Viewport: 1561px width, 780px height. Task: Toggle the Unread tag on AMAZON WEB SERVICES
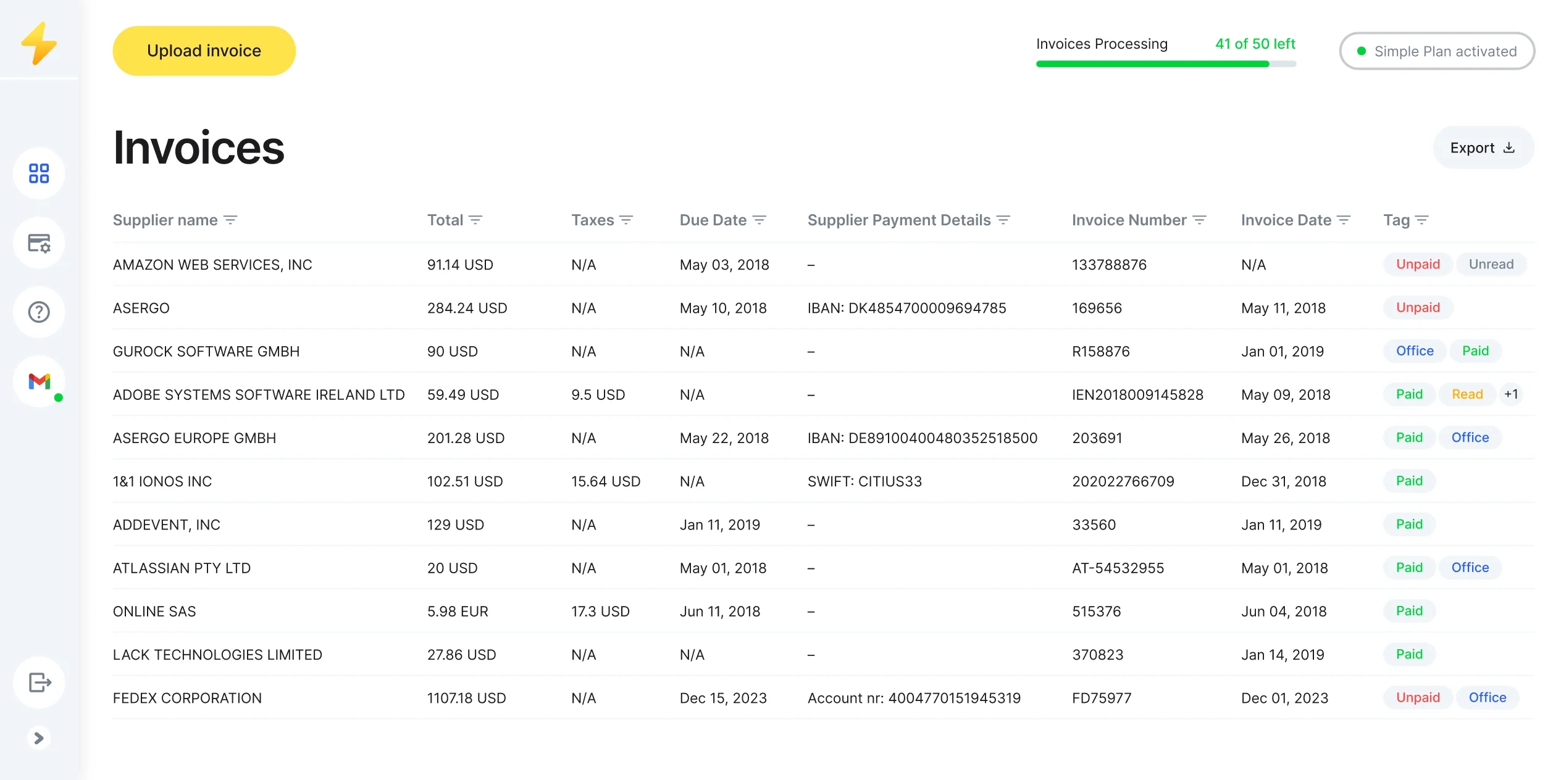(1491, 264)
